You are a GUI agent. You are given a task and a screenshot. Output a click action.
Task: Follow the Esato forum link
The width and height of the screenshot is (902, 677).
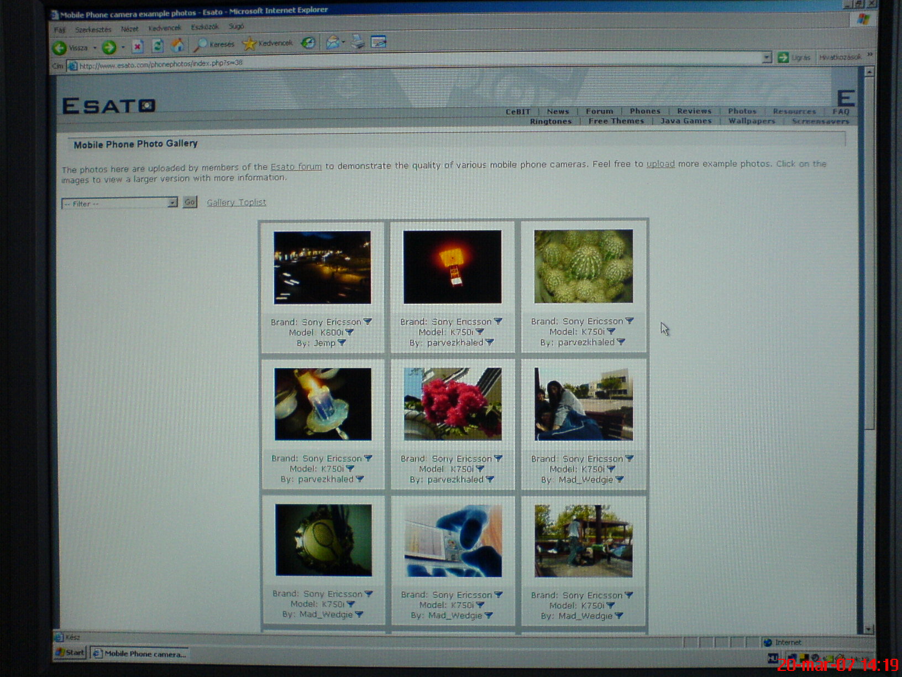pyautogui.click(x=296, y=166)
